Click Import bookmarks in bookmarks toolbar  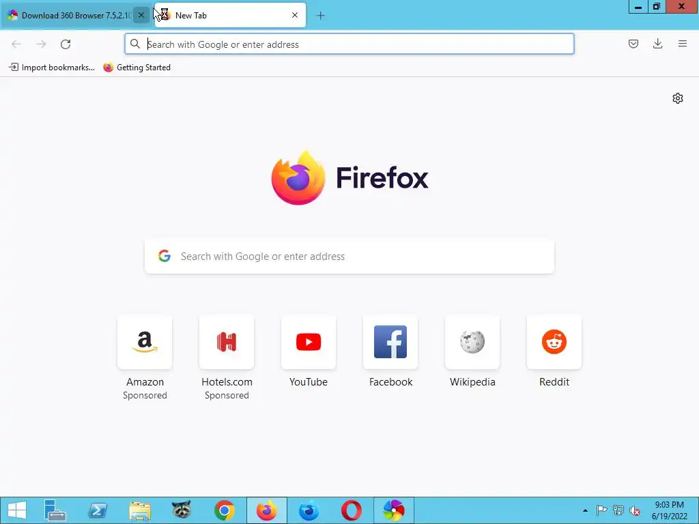pyautogui.click(x=52, y=68)
